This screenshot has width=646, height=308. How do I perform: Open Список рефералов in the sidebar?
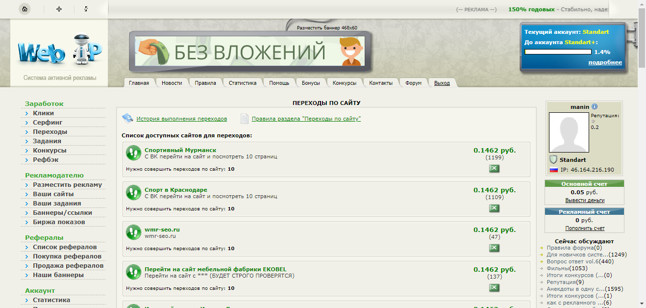point(65,247)
